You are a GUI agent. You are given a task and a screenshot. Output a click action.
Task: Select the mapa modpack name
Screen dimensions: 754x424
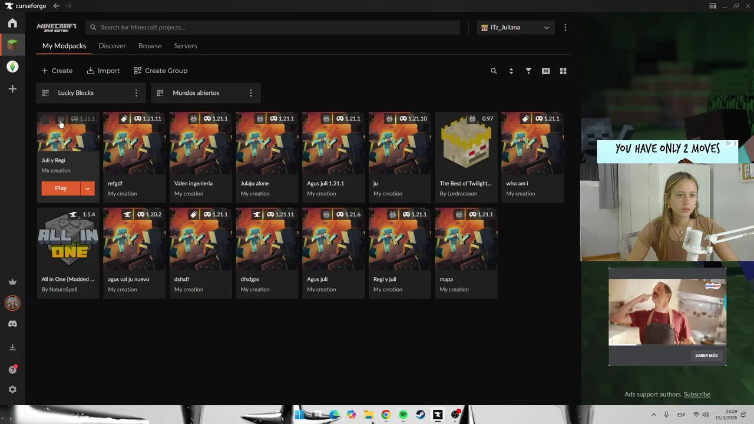[446, 280]
